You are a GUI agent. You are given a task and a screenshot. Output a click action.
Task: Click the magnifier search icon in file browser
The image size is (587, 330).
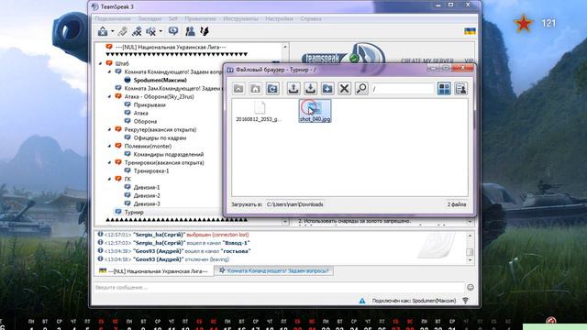click(361, 89)
